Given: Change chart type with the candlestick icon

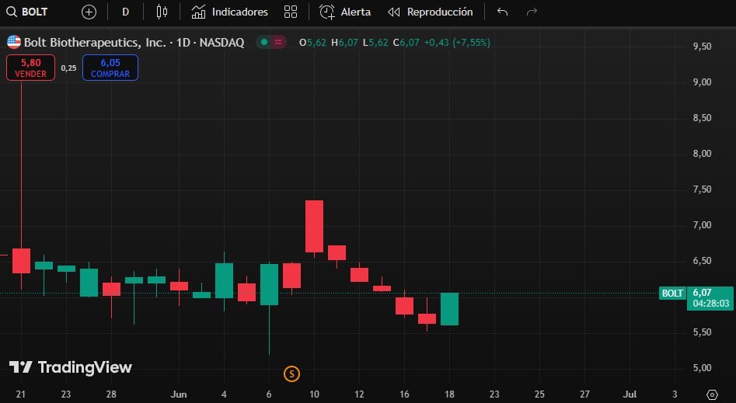Looking at the screenshot, I should tap(162, 12).
